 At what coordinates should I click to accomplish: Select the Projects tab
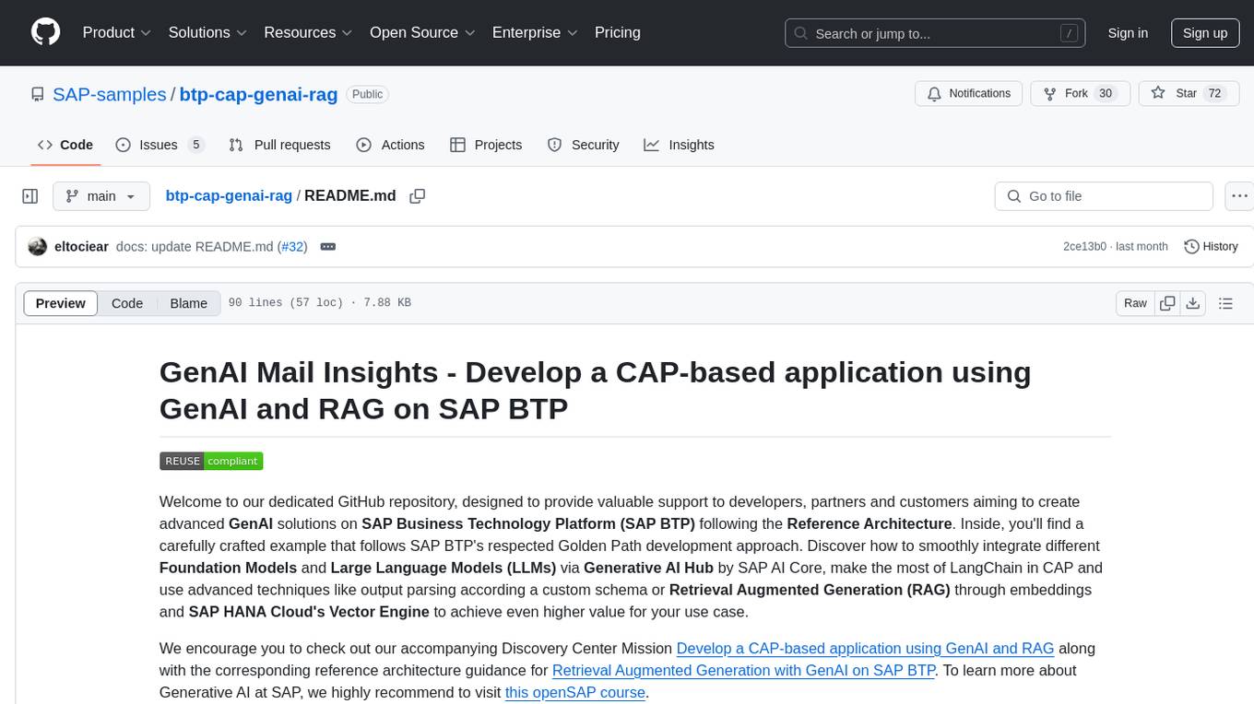point(486,145)
